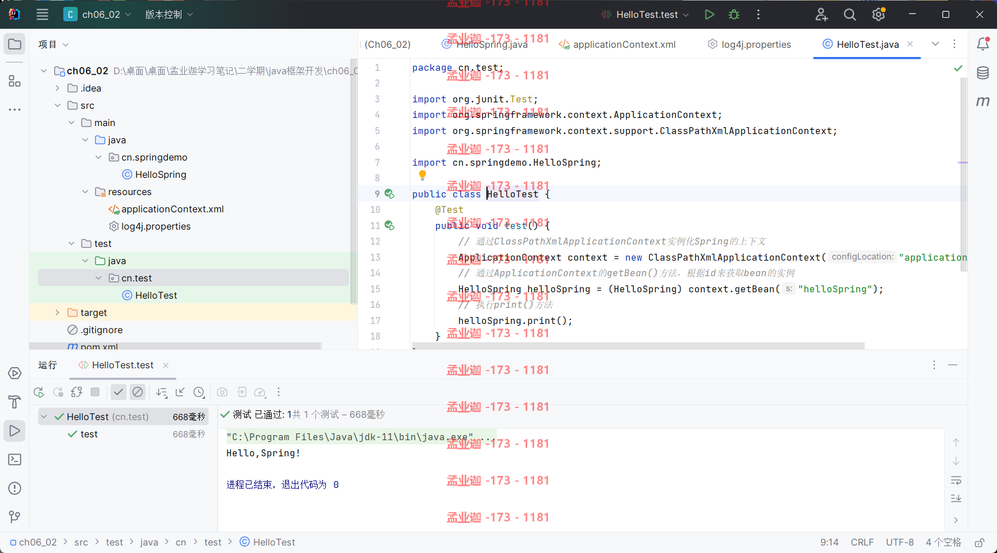Rerun failed tests button
Image resolution: width=997 pixels, height=553 pixels.
pos(58,392)
